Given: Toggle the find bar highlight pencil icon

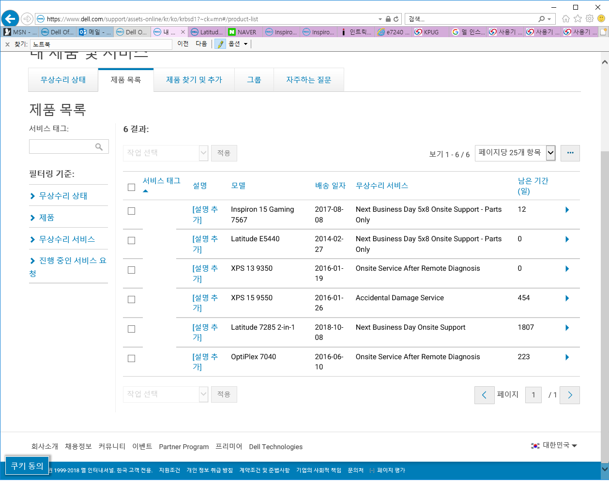Looking at the screenshot, I should click(x=220, y=44).
